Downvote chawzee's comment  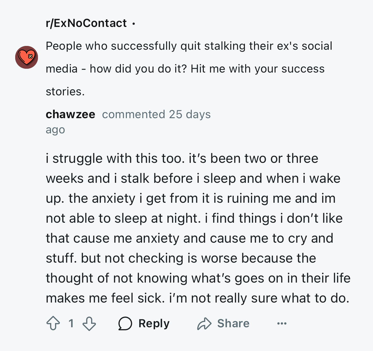[89, 324]
